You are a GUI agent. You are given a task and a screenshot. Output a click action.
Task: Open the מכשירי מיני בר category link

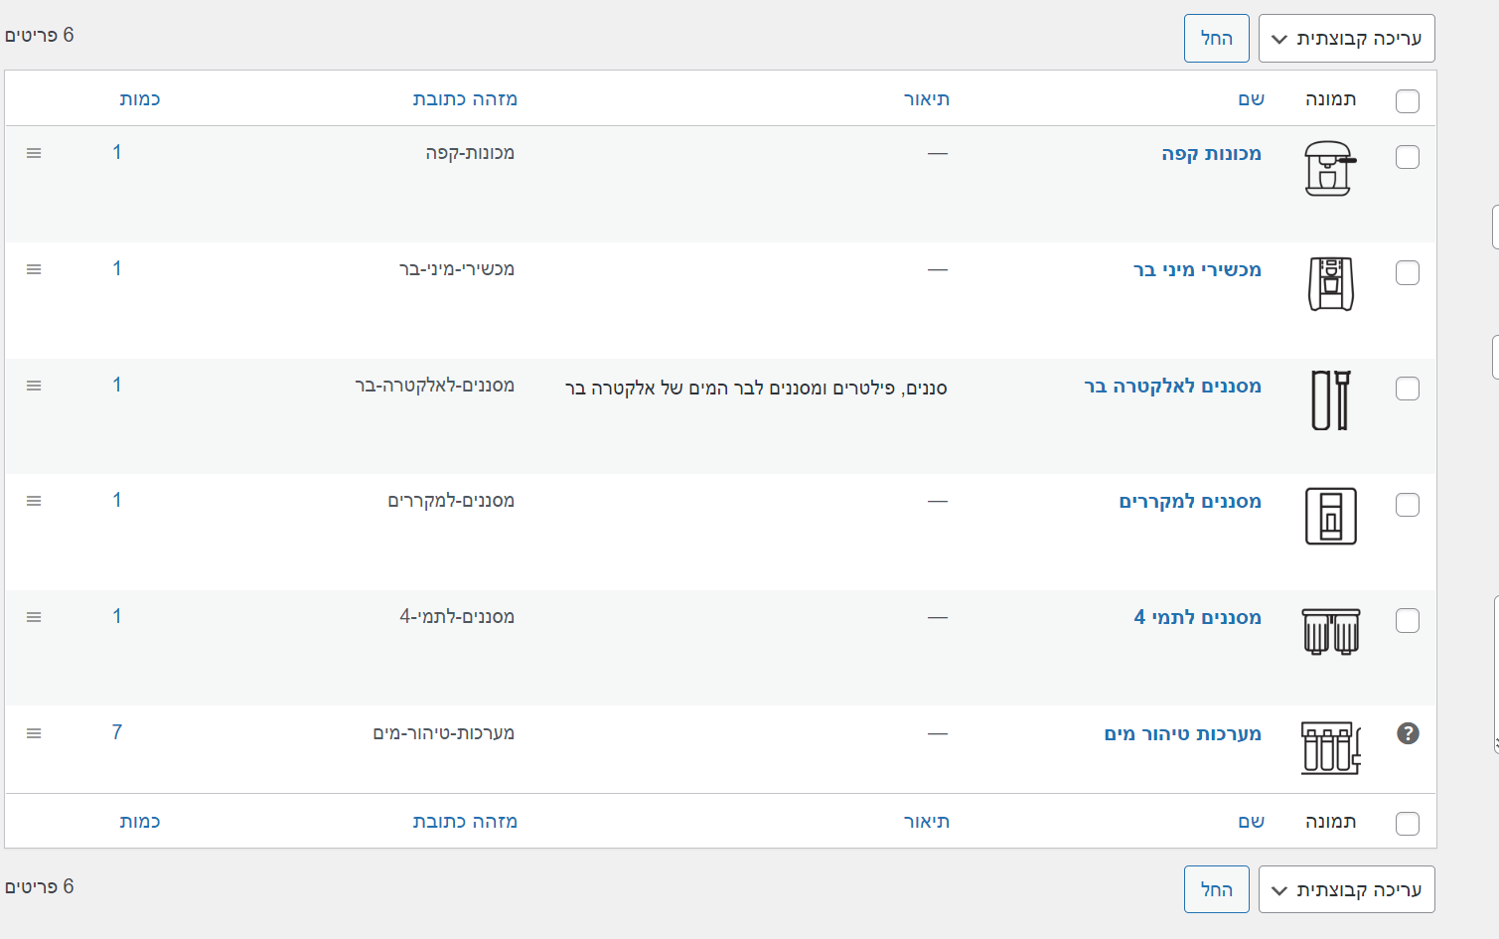1197,269
